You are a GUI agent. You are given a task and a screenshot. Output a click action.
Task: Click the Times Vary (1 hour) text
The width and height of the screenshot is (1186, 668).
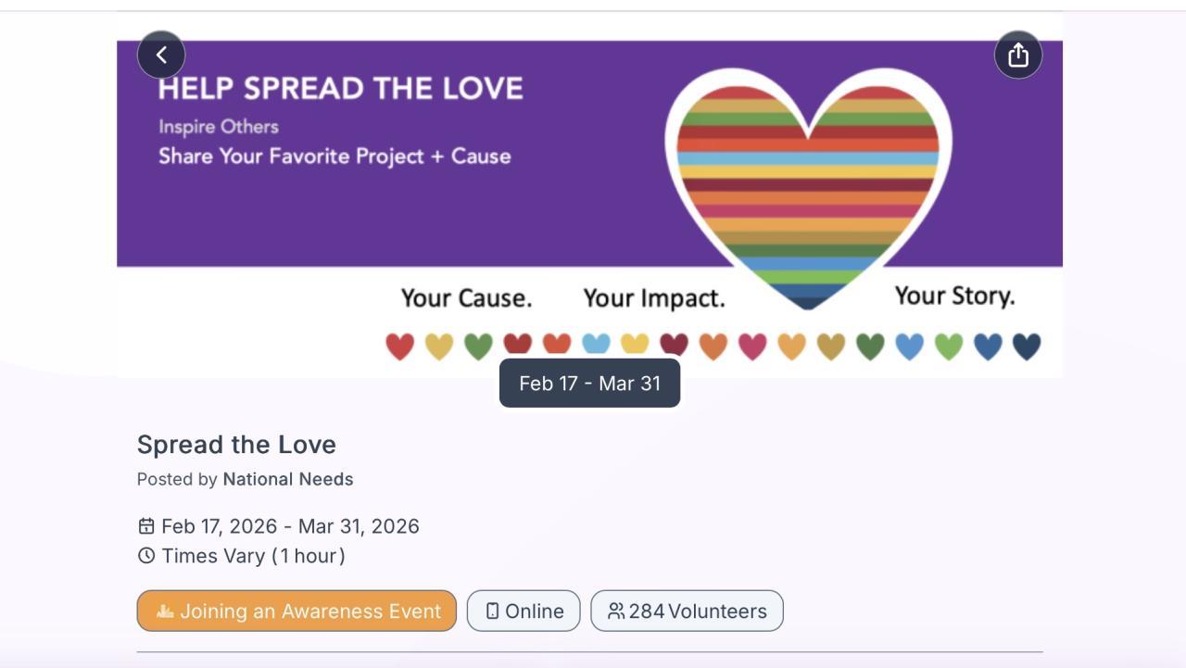(253, 556)
